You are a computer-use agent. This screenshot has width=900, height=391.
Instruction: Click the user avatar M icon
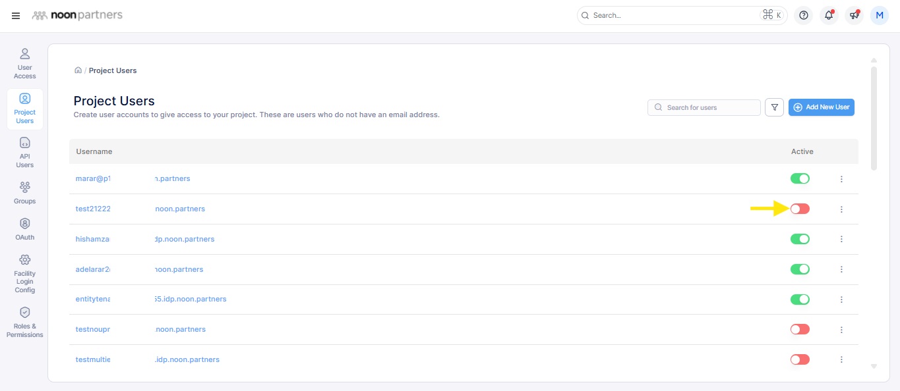tap(880, 15)
